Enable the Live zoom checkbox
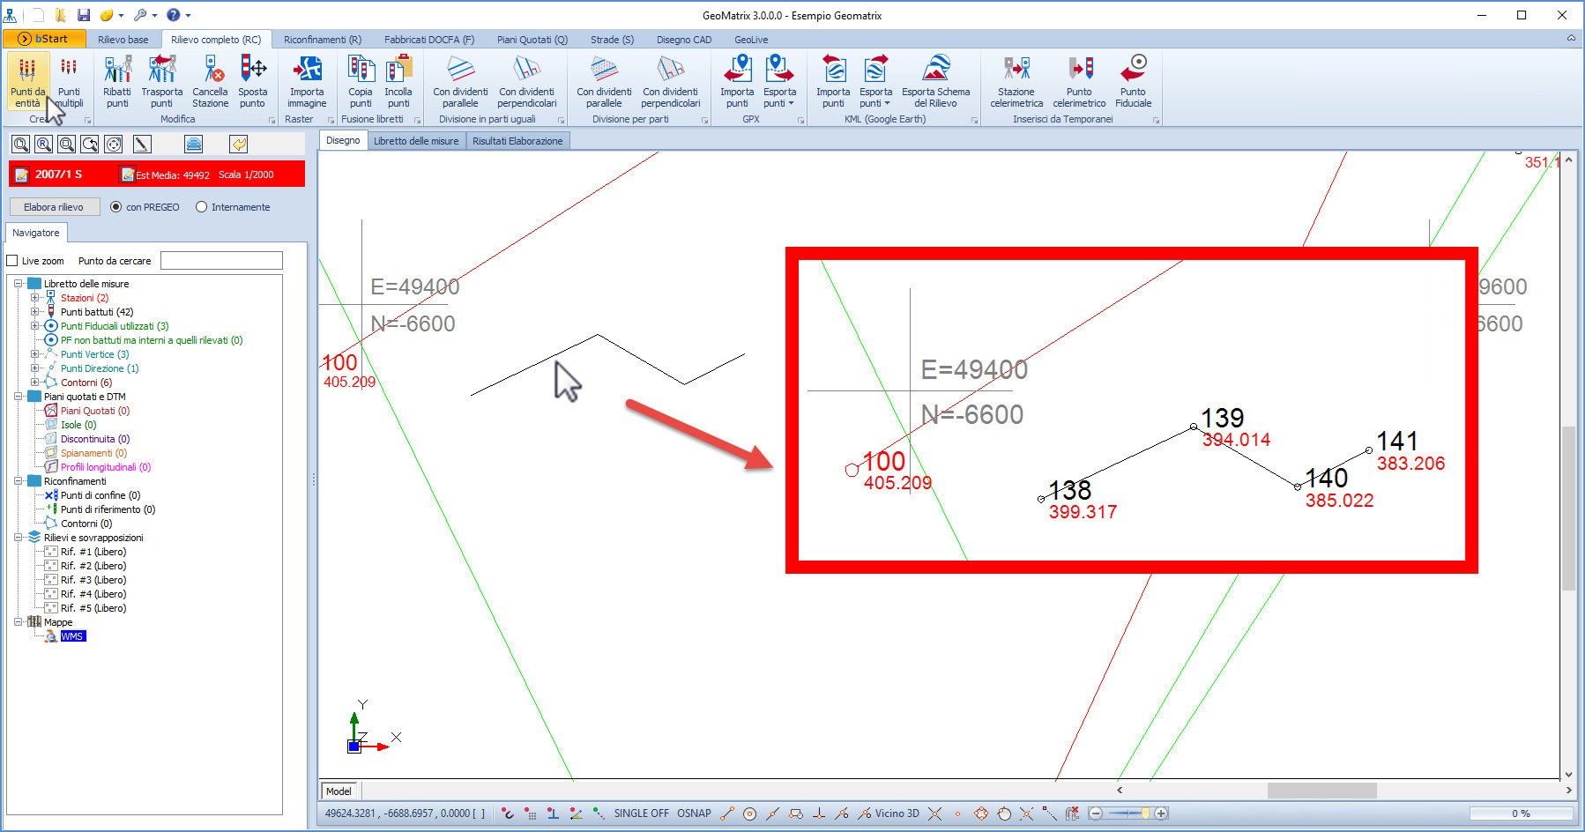The width and height of the screenshot is (1585, 832). pyautogui.click(x=12, y=261)
